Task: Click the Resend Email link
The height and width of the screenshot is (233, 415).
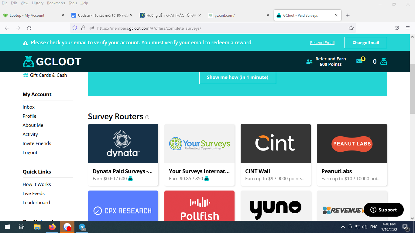Action: tap(322, 43)
